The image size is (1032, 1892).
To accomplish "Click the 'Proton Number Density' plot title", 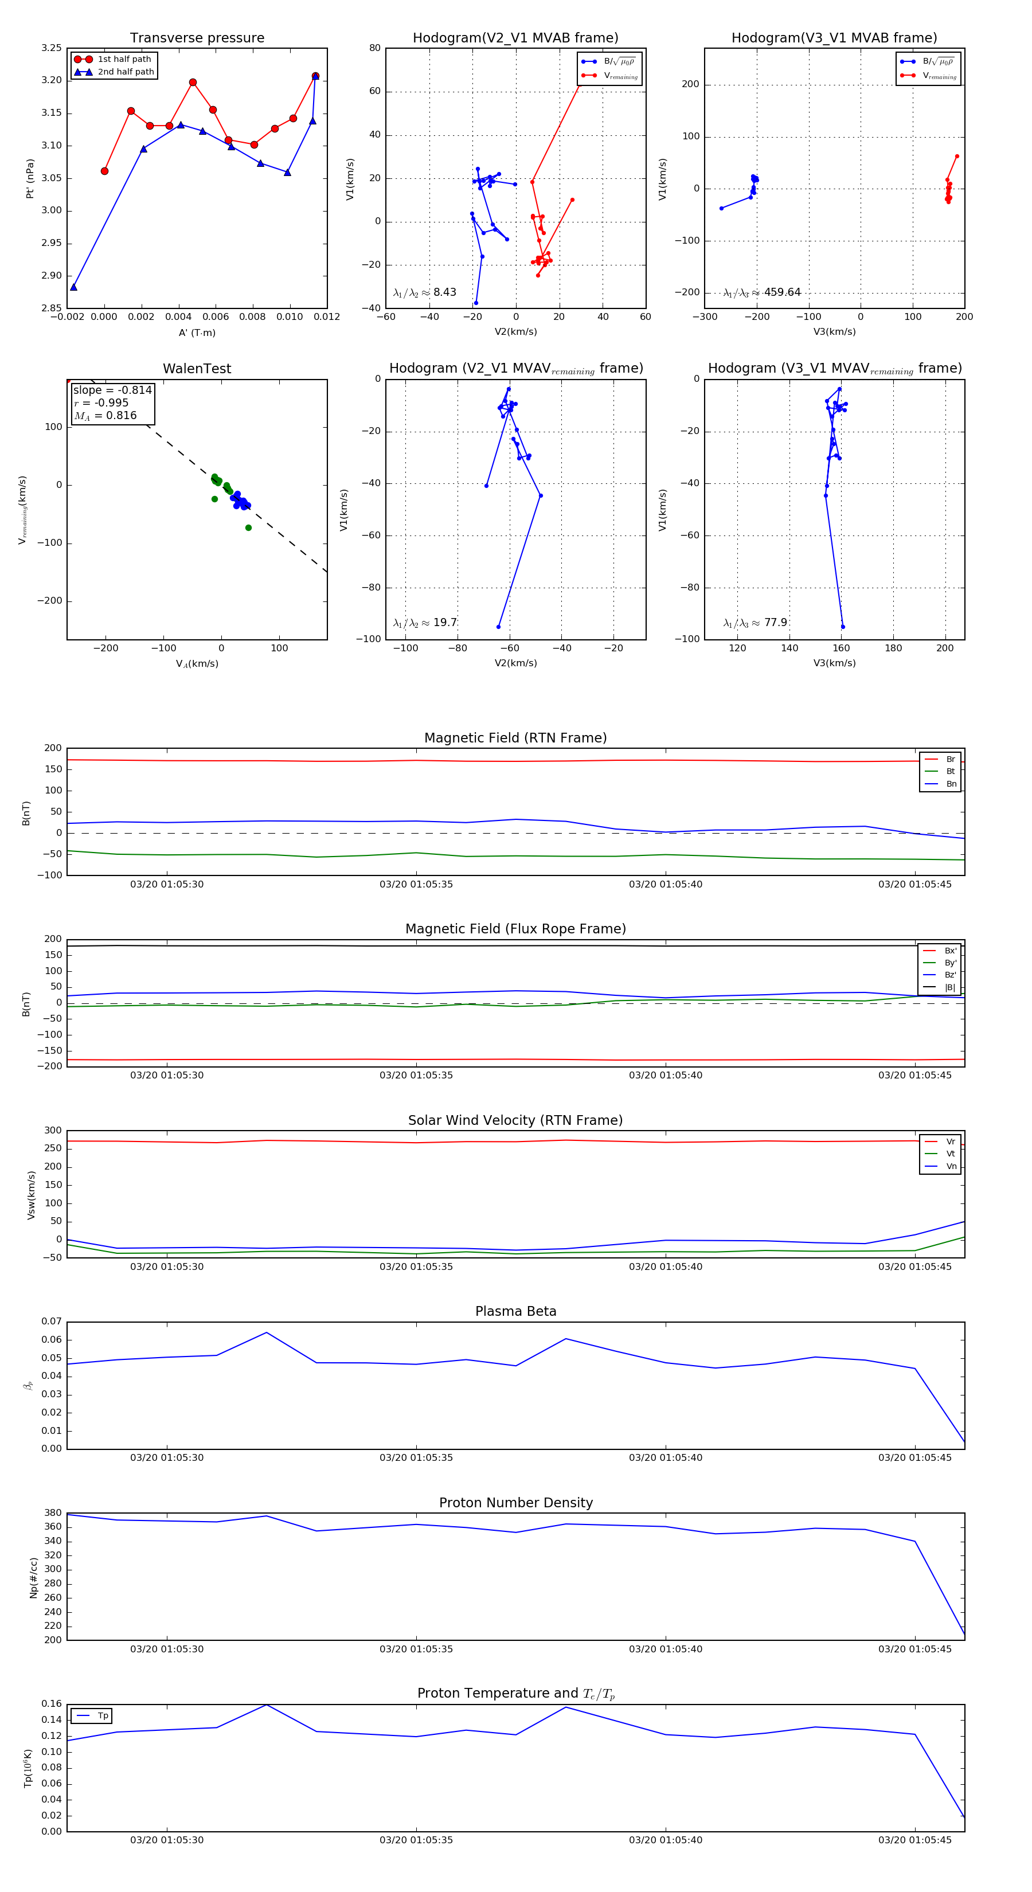I will coord(515,1503).
